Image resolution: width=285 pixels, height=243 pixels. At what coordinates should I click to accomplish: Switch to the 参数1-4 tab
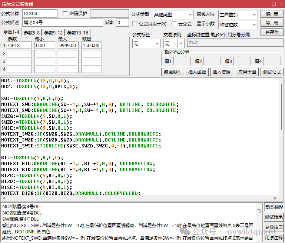[11, 32]
